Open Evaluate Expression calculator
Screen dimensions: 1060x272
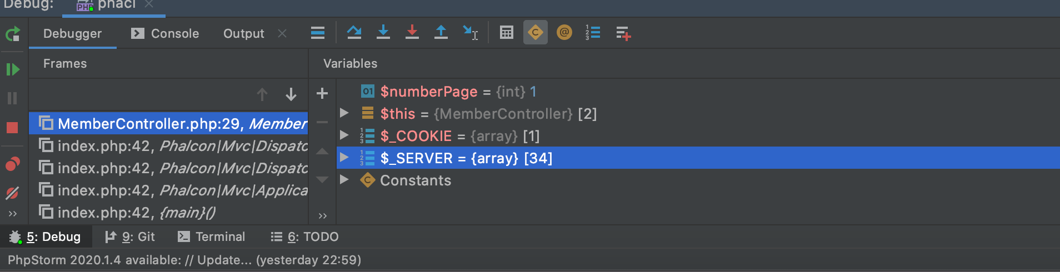pos(507,32)
